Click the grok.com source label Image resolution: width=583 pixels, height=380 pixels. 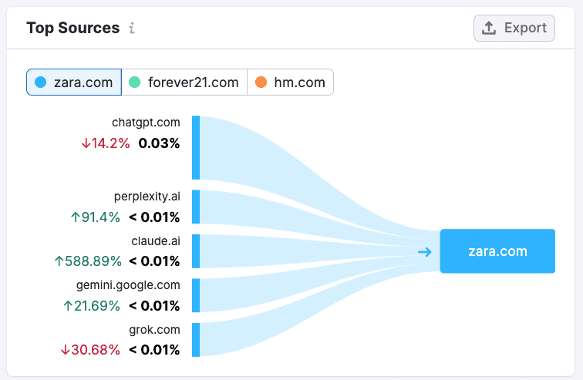coord(155,330)
